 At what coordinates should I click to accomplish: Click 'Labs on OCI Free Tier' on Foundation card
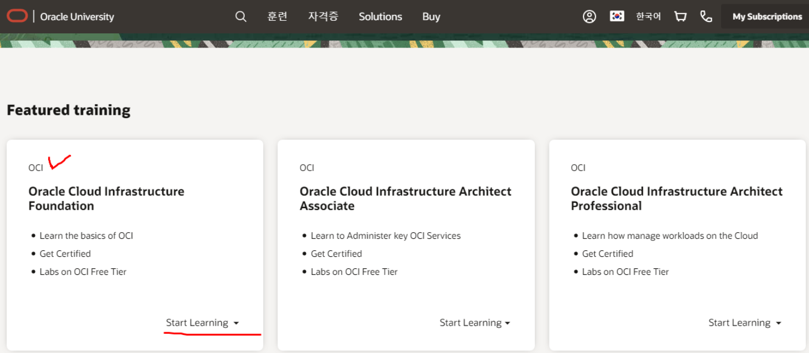pyautogui.click(x=83, y=272)
